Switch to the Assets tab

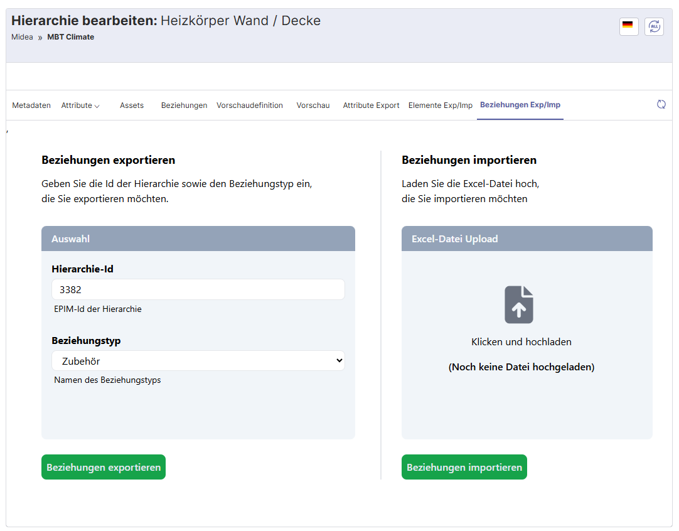132,105
